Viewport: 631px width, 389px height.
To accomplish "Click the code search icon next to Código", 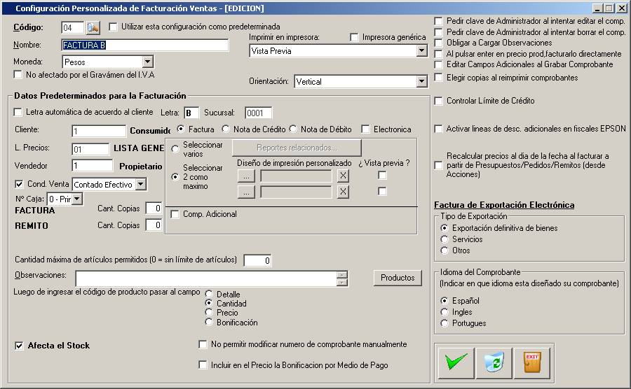I will point(93,27).
